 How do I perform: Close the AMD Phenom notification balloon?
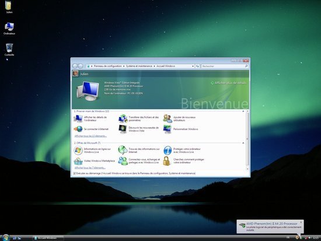301,222
